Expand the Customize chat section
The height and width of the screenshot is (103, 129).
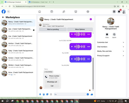(x=111, y=42)
